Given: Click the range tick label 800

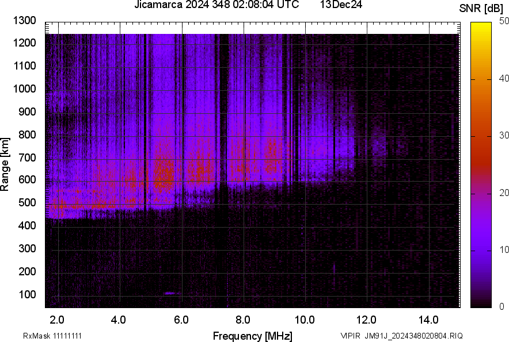Looking at the screenshot, I should click(x=27, y=135).
